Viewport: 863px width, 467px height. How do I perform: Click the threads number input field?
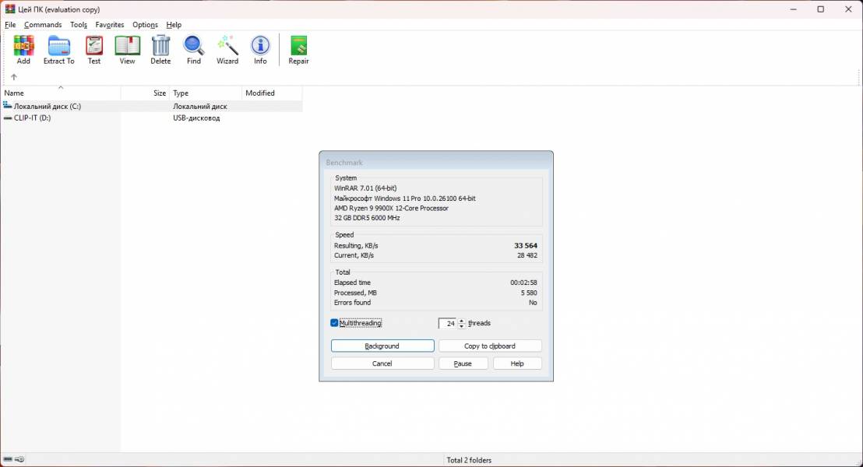448,324
